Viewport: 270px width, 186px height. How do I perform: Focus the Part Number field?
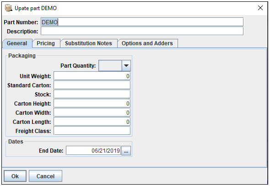142,22
